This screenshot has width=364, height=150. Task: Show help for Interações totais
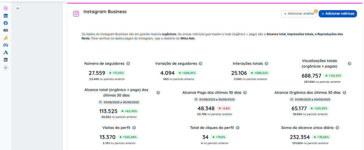pyautogui.click(x=266, y=64)
